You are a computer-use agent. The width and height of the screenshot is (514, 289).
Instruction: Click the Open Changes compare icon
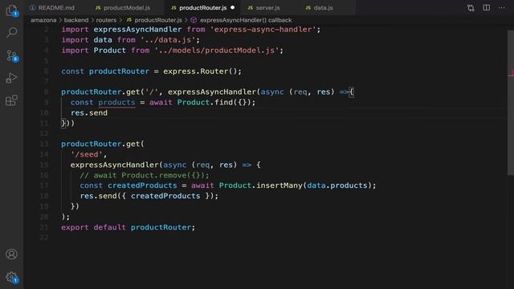click(471, 8)
